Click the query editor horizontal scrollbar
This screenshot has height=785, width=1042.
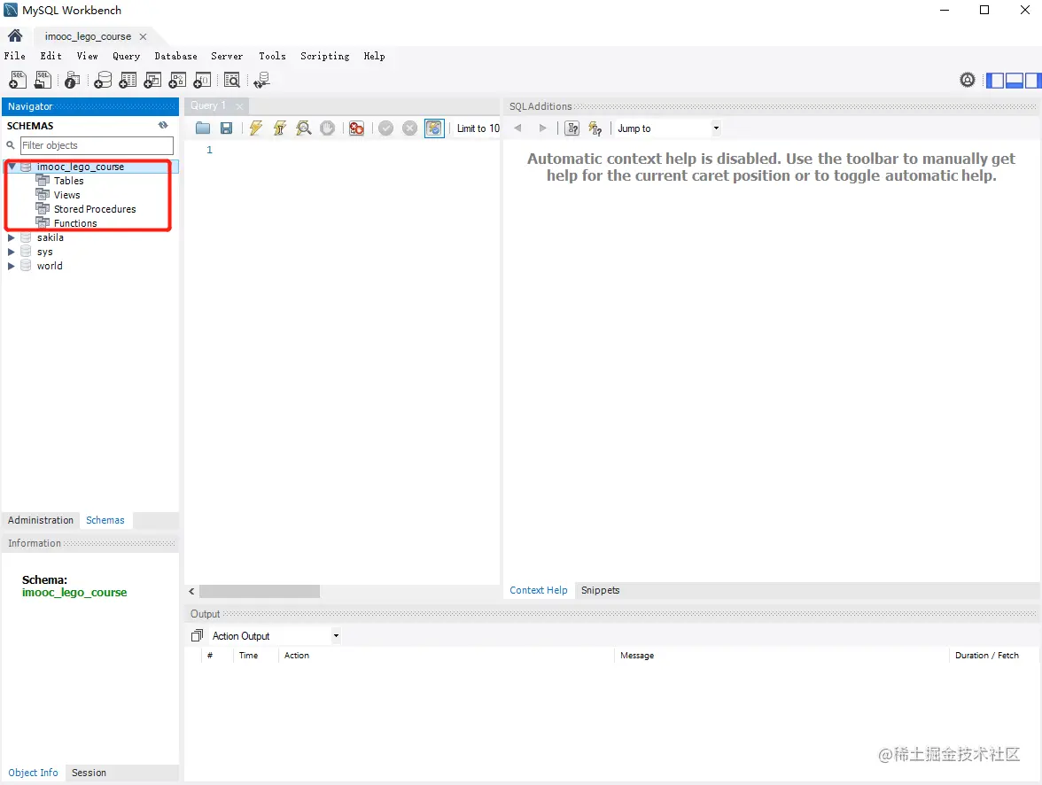(259, 592)
